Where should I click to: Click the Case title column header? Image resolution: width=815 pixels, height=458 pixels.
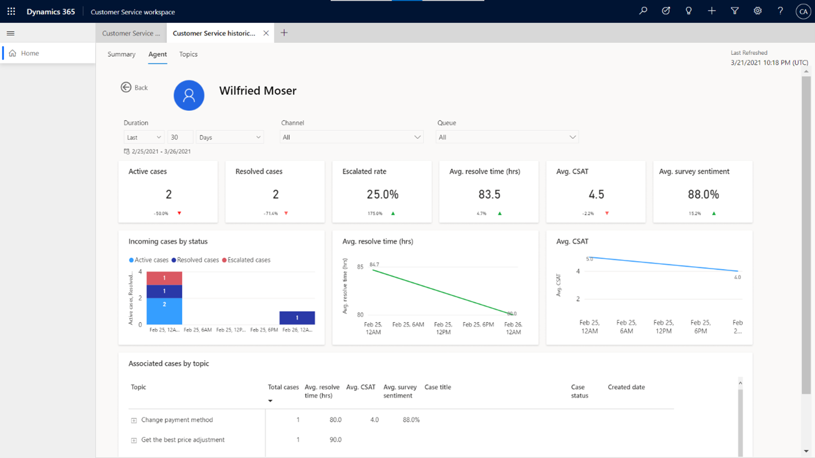tap(438, 387)
